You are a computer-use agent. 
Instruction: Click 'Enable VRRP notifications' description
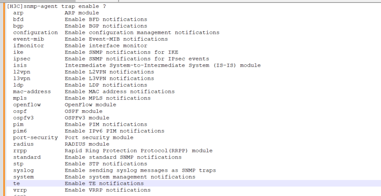107,190
